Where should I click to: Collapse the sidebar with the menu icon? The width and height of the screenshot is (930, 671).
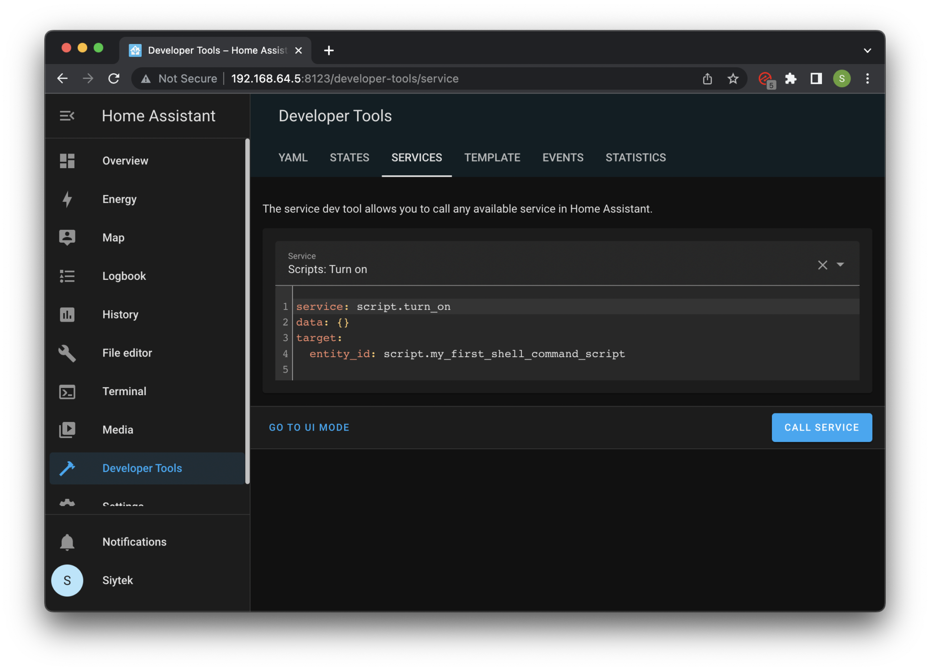(x=67, y=116)
